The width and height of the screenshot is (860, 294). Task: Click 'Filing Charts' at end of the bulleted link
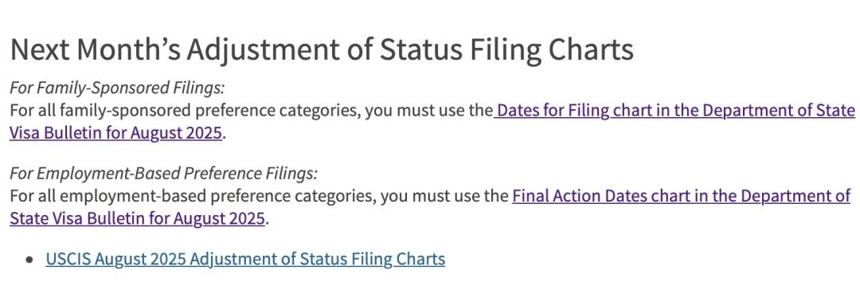[x=395, y=259]
